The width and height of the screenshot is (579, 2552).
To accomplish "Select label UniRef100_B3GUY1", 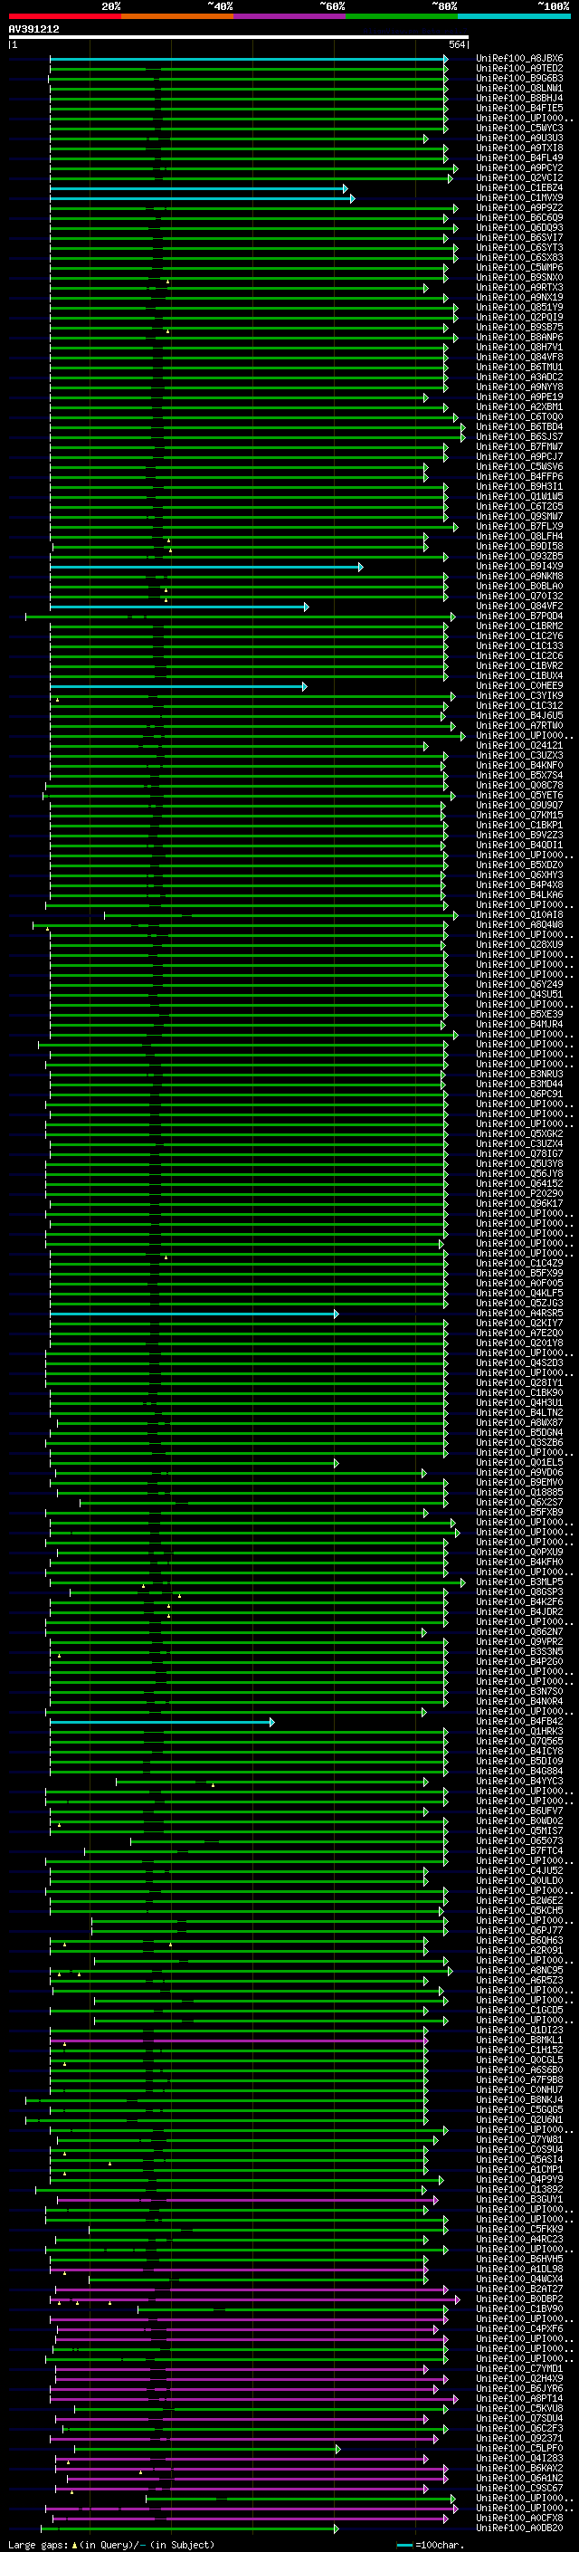I will point(519,2199).
